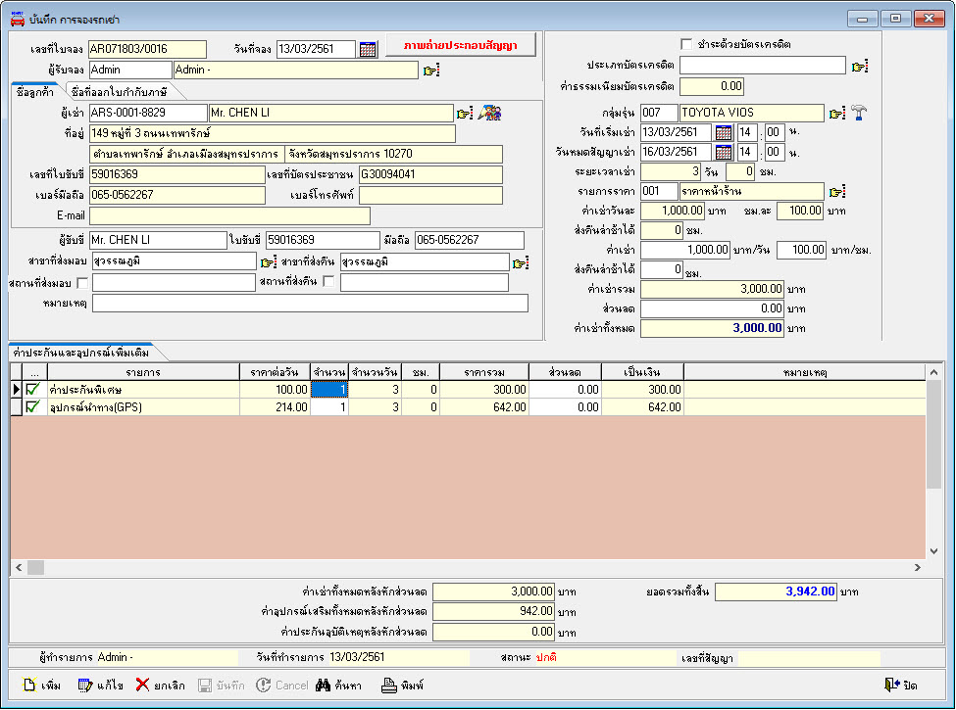This screenshot has height=710, width=956.
Task: Open price list lookup selector
Action: (x=836, y=192)
